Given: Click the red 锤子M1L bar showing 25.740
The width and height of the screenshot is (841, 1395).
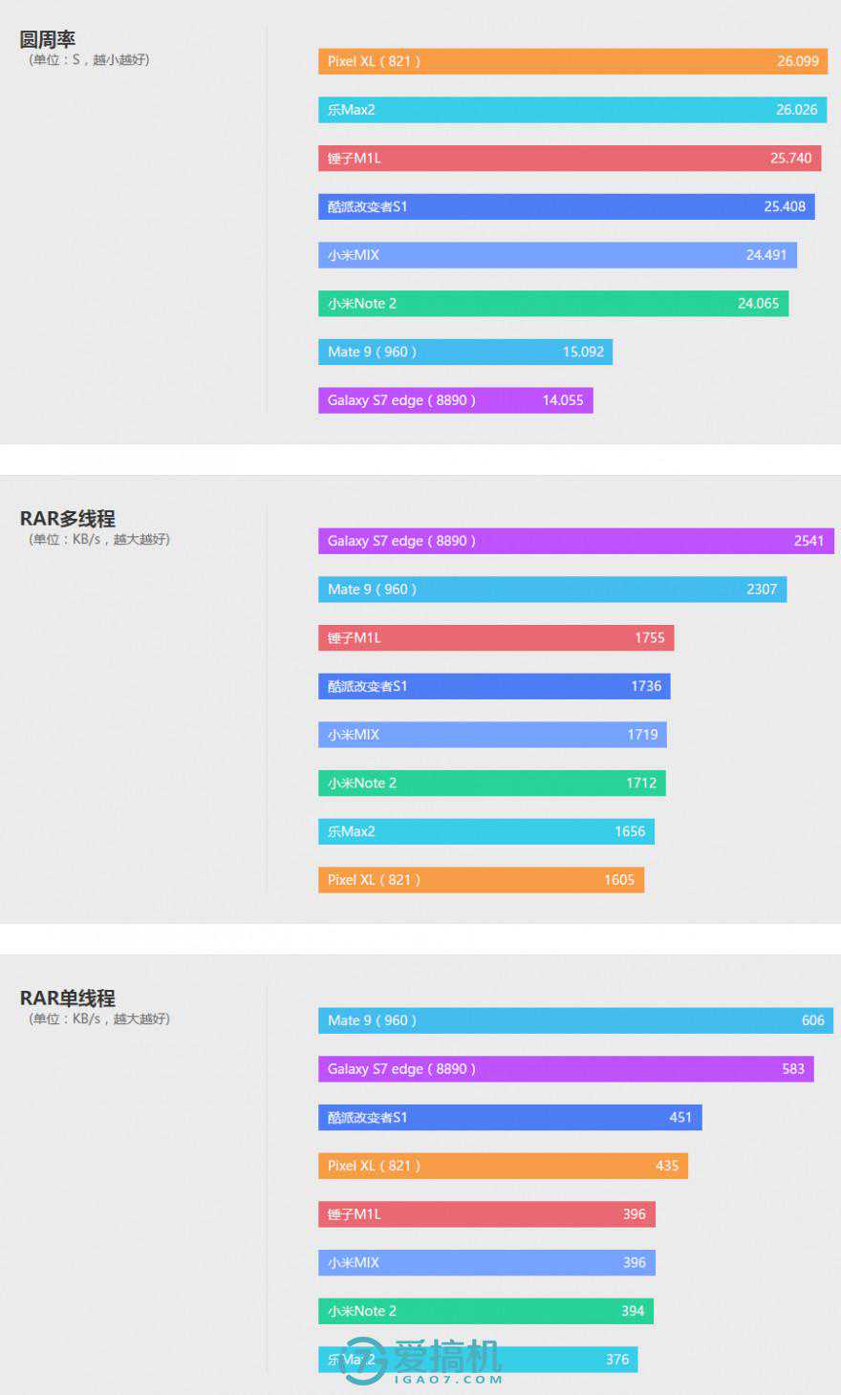Looking at the screenshot, I should tap(570, 159).
